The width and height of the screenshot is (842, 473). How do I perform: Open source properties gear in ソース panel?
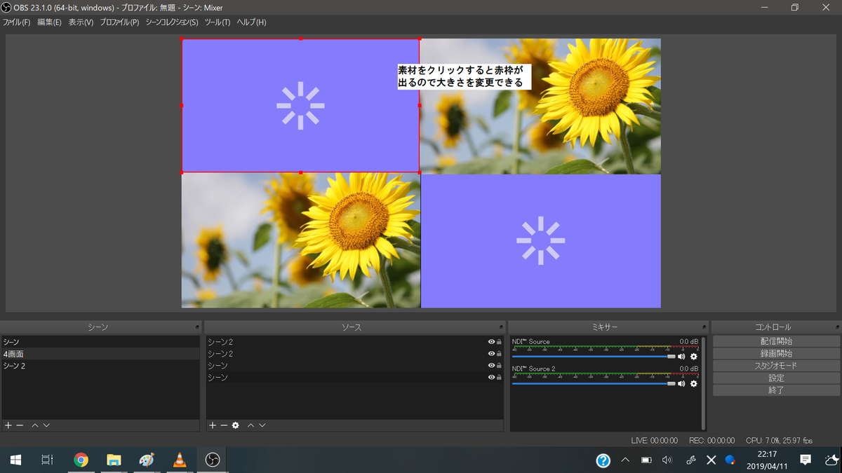point(235,425)
